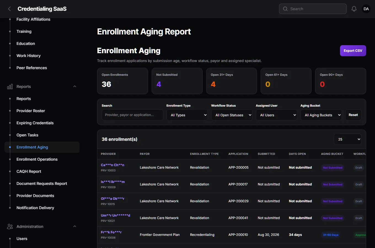Collapse the Administration sidebar section
Screen dimensions: 375x248
coord(75,227)
